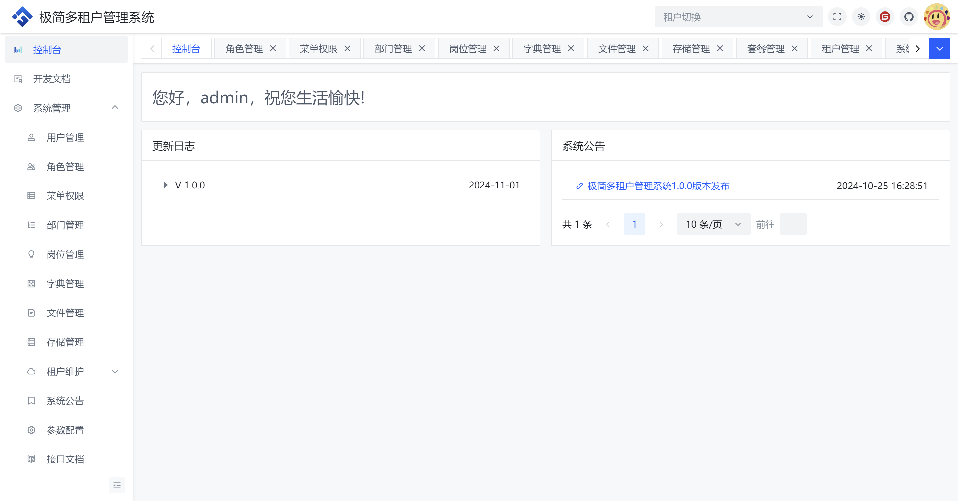Open the 极简多租户管理系统1.0.0版本发布 announcement link

(x=658, y=186)
